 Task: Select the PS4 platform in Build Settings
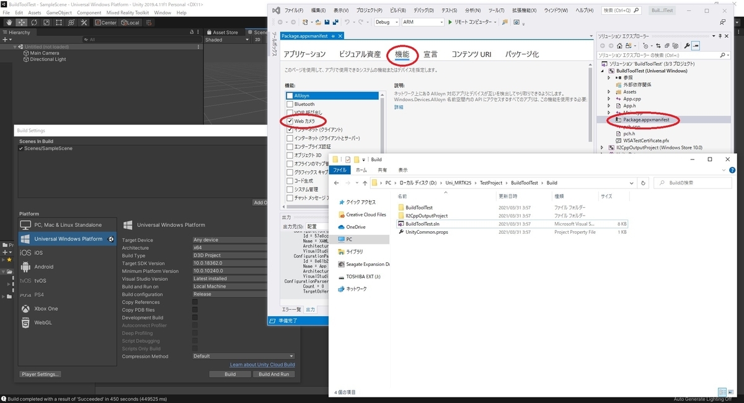coord(67,294)
